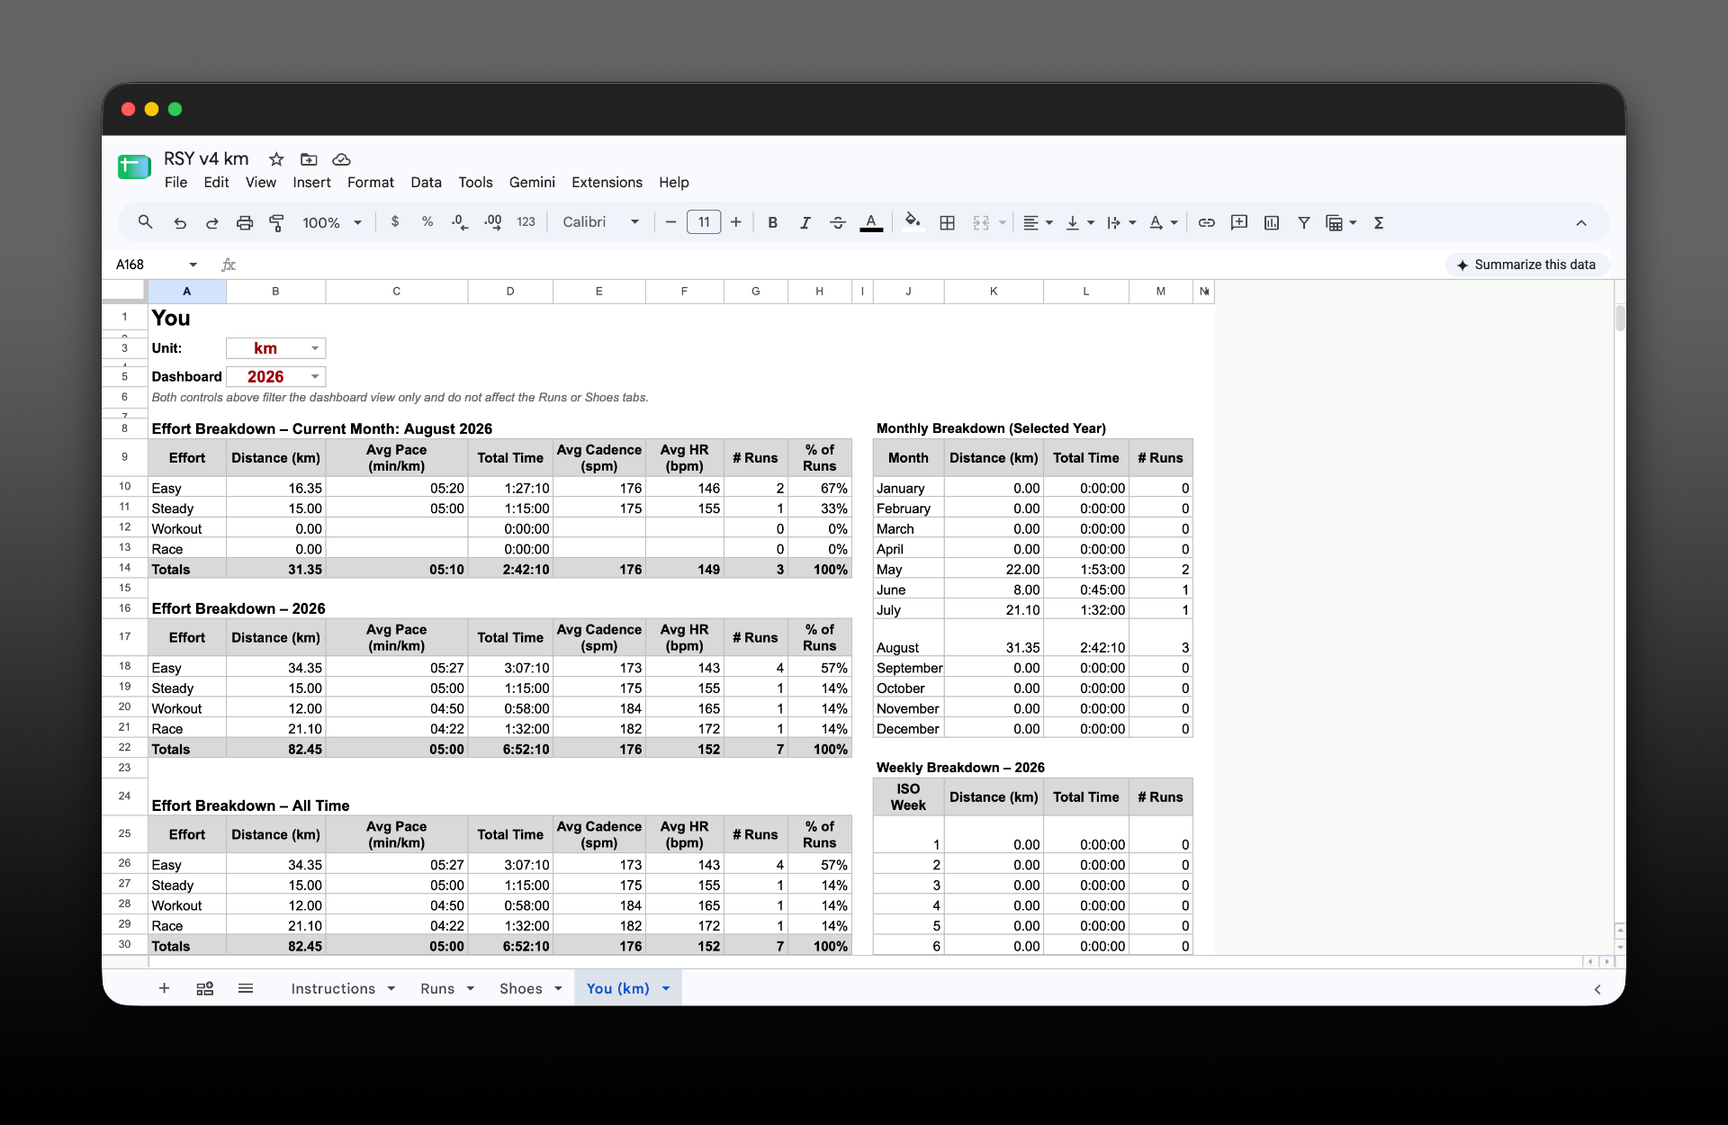
Task: Star the RSY v4 km document
Action: pyautogui.click(x=276, y=159)
